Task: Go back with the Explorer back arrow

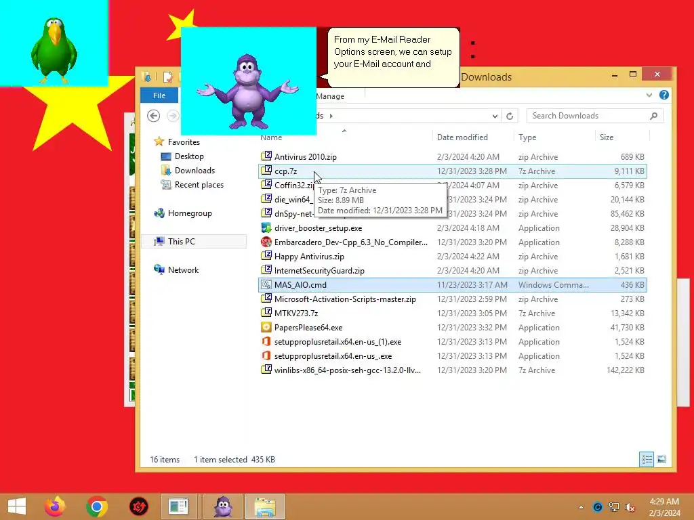Action: [x=154, y=116]
